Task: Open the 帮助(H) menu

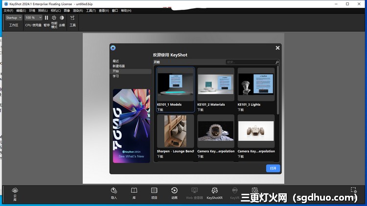Action: click(x=126, y=11)
